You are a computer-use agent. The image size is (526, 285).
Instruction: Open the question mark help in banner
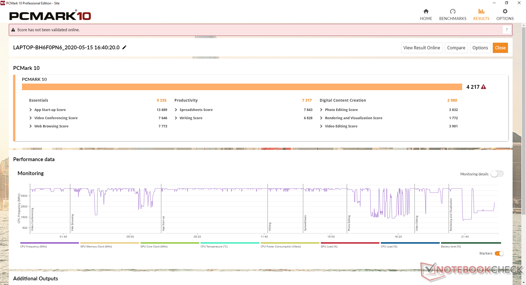[507, 30]
